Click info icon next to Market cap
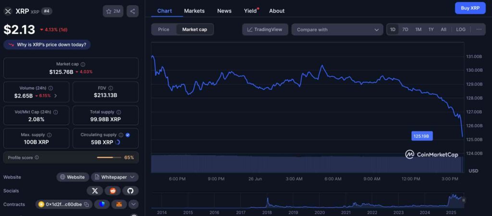This screenshot has width=492, height=216. tap(83, 64)
